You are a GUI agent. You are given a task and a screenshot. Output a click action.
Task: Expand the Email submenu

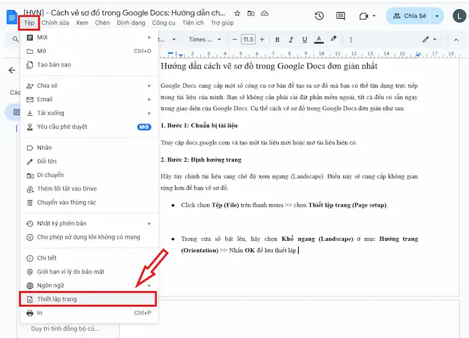pos(89,99)
